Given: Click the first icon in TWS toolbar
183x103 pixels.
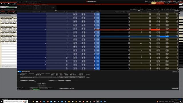Looking at the screenshot, I should tap(2, 4).
